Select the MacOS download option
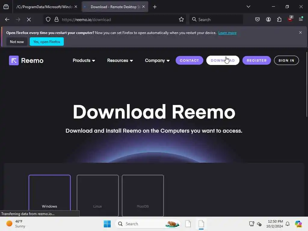Image resolution: width=308 pixels, height=231 pixels. click(143, 196)
